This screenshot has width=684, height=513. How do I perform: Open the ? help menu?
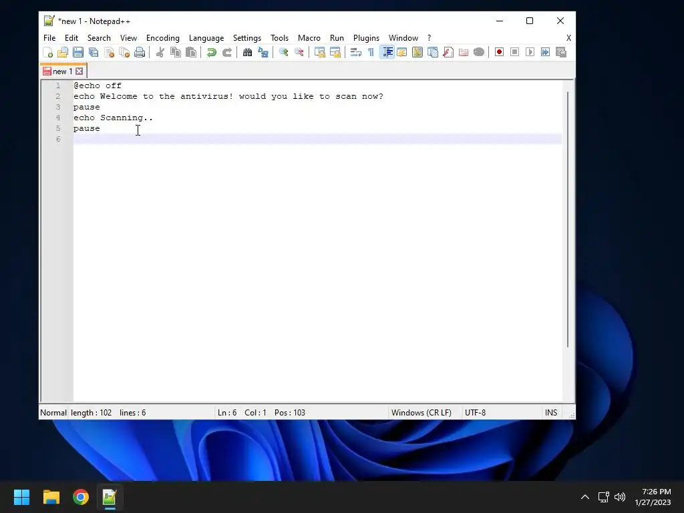pyautogui.click(x=429, y=38)
